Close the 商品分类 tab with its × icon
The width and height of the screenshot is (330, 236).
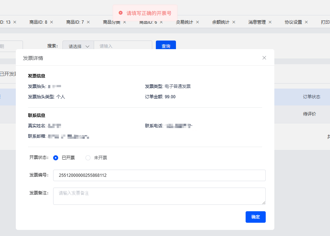click(124, 22)
